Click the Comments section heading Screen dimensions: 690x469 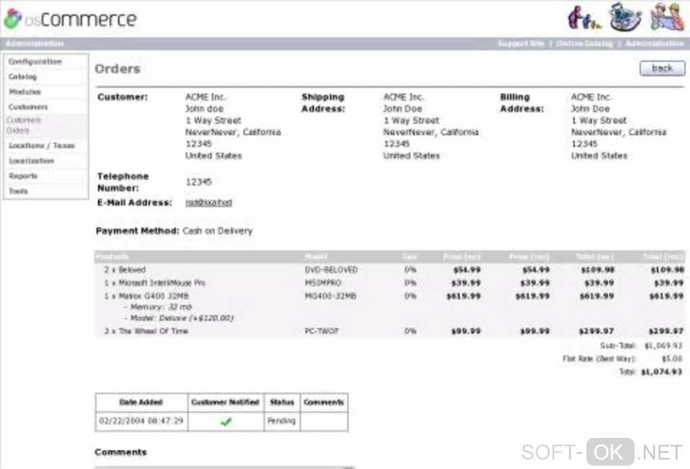click(x=120, y=452)
